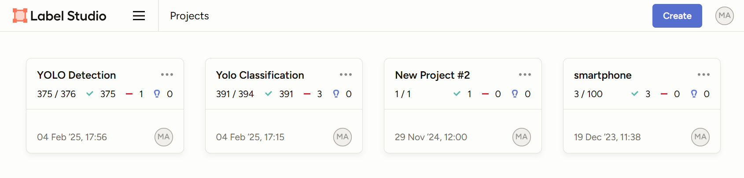This screenshot has height=178, width=744.
Task: Click green checkmark icon on YOLO Detection card
Action: (x=90, y=94)
